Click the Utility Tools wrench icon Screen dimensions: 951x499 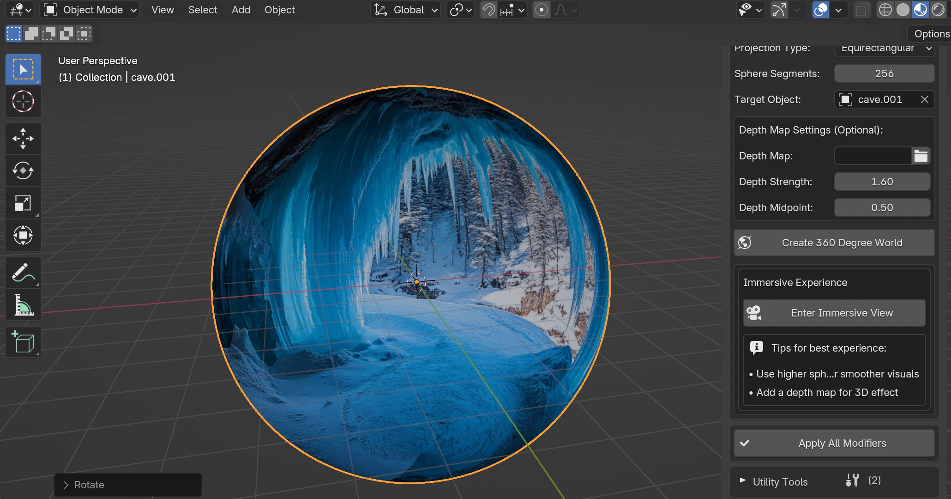(x=853, y=481)
